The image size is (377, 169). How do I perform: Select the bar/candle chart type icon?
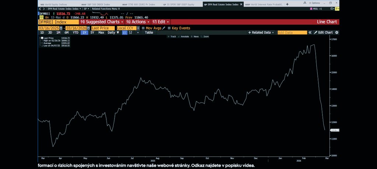[131, 33]
